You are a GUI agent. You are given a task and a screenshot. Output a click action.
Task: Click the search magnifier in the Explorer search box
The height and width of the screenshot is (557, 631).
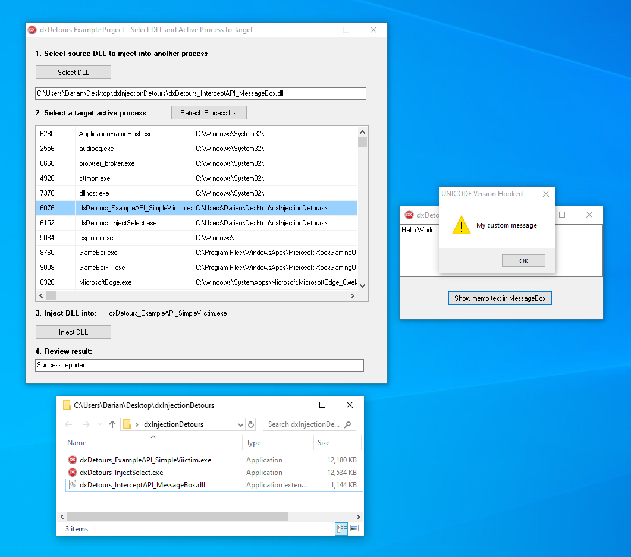(346, 424)
